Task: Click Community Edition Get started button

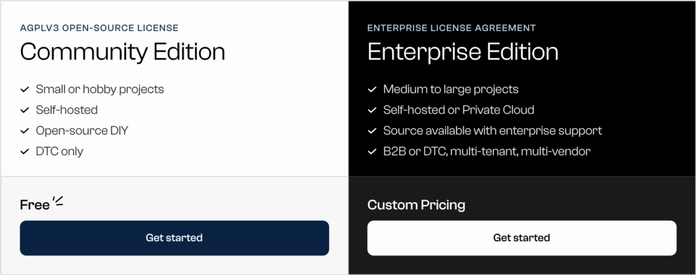Action: click(174, 238)
